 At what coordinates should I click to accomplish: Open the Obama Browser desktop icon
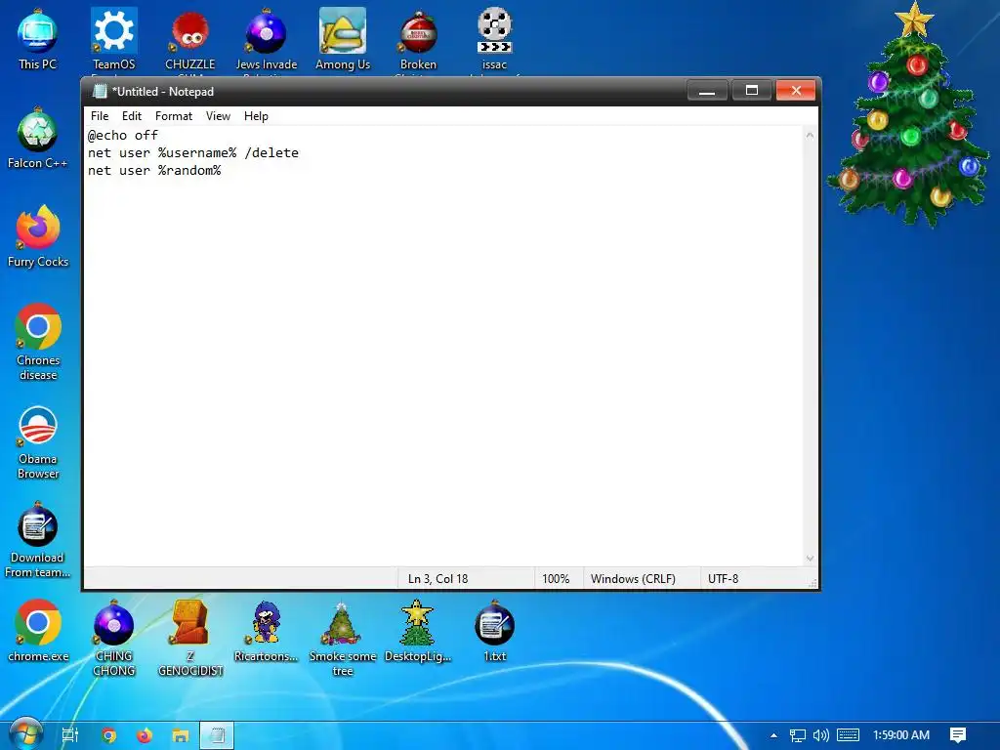pyautogui.click(x=38, y=441)
